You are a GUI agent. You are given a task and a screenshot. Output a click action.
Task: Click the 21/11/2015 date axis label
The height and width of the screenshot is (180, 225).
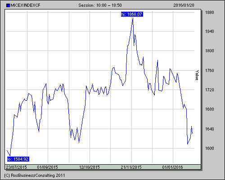point(131,167)
